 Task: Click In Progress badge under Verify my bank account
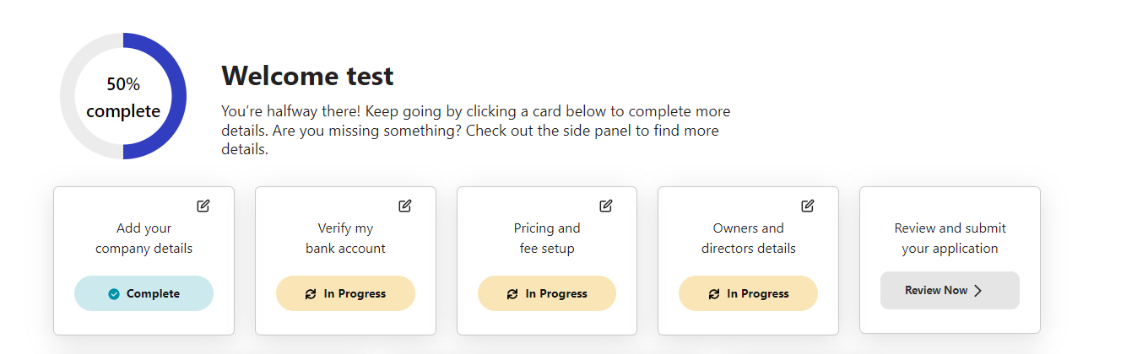[x=345, y=293]
